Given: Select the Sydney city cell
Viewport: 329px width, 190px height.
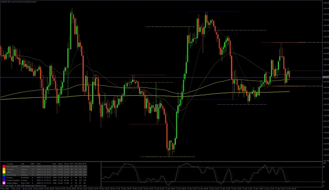Looking at the screenshot, I should click(x=24, y=169).
